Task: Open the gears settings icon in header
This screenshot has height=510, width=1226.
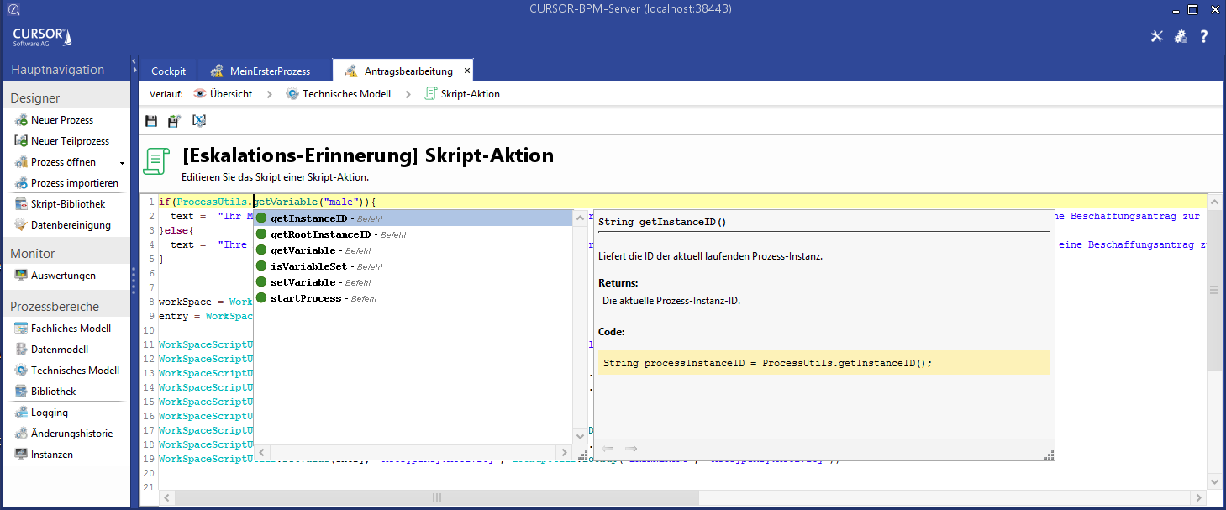Action: pyautogui.click(x=1181, y=36)
